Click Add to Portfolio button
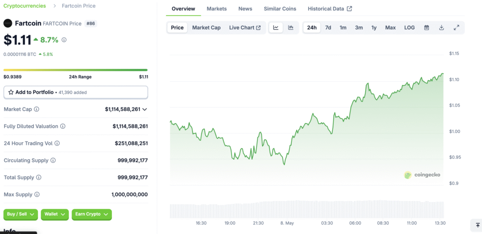Viewport: 482px width, 234px height. pyautogui.click(x=75, y=92)
